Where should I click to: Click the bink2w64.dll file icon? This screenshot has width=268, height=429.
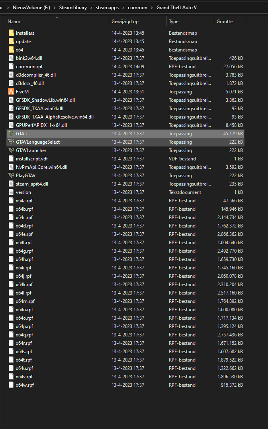pos(11,58)
